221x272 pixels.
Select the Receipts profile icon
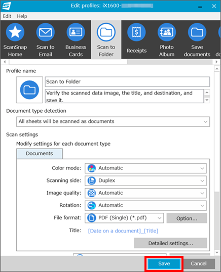coord(136,32)
